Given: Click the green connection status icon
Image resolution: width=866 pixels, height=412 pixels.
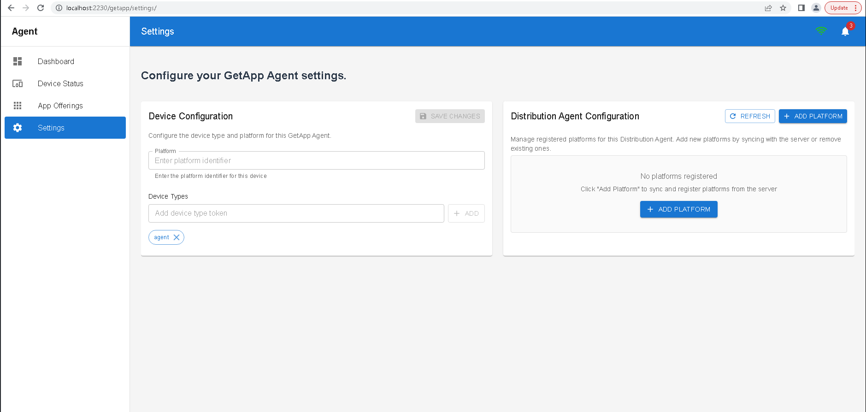Looking at the screenshot, I should click(x=821, y=31).
